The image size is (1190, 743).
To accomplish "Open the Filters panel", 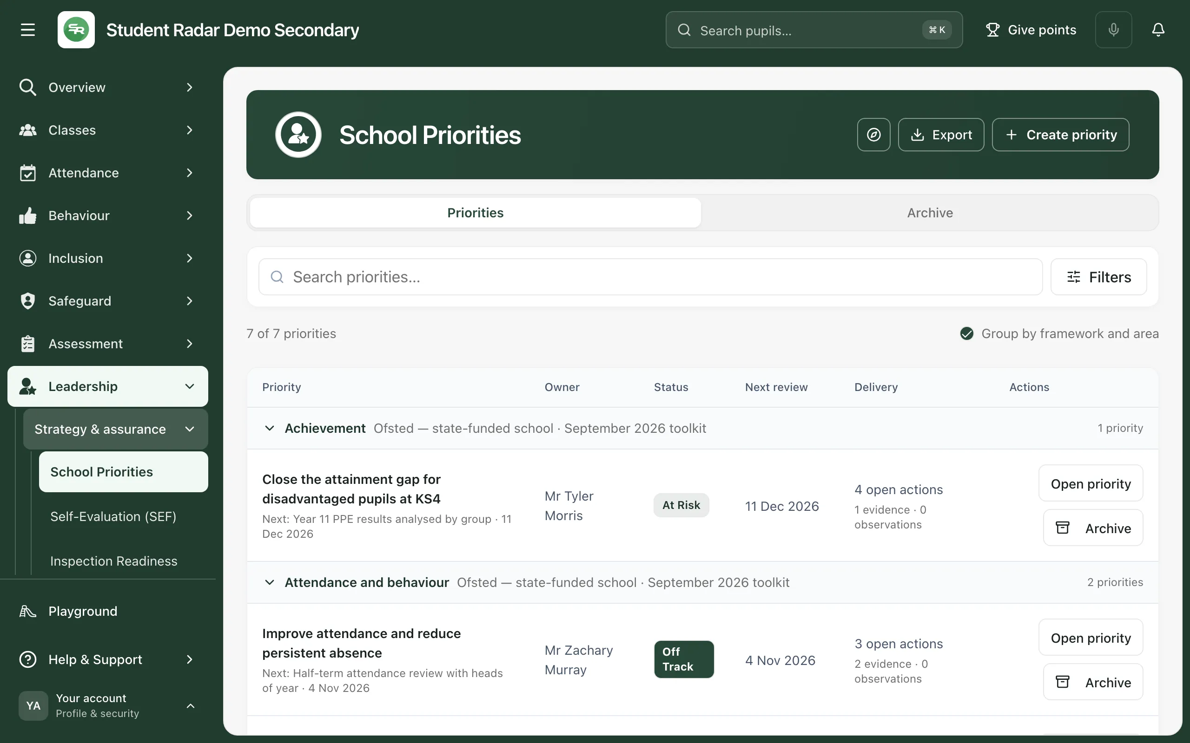I will (1098, 277).
